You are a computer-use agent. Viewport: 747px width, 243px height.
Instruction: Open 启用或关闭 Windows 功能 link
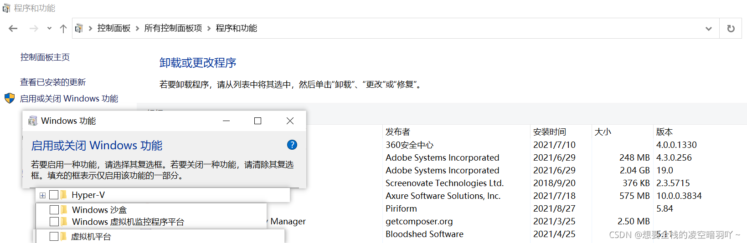69,98
